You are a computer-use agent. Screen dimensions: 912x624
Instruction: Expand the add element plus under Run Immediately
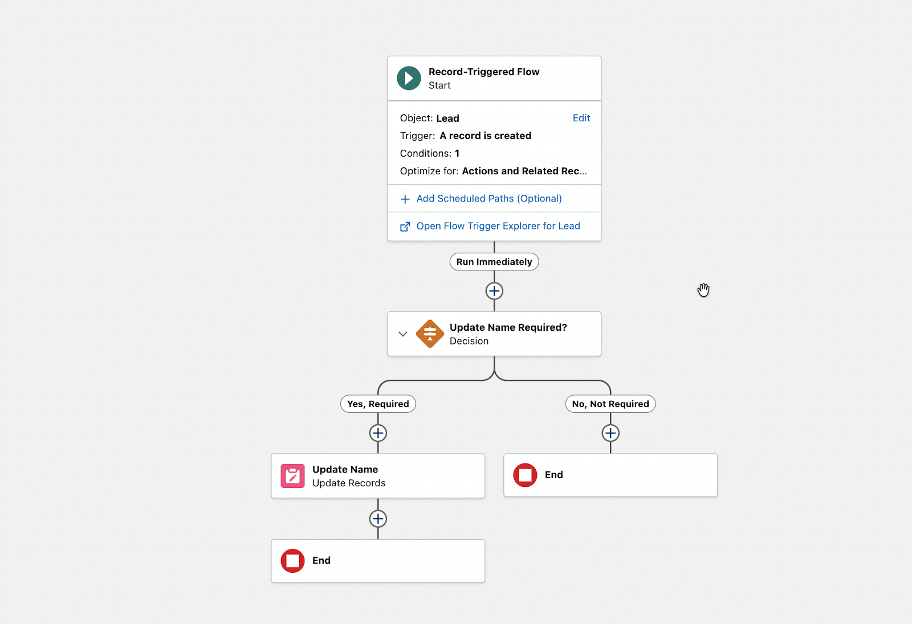point(494,290)
